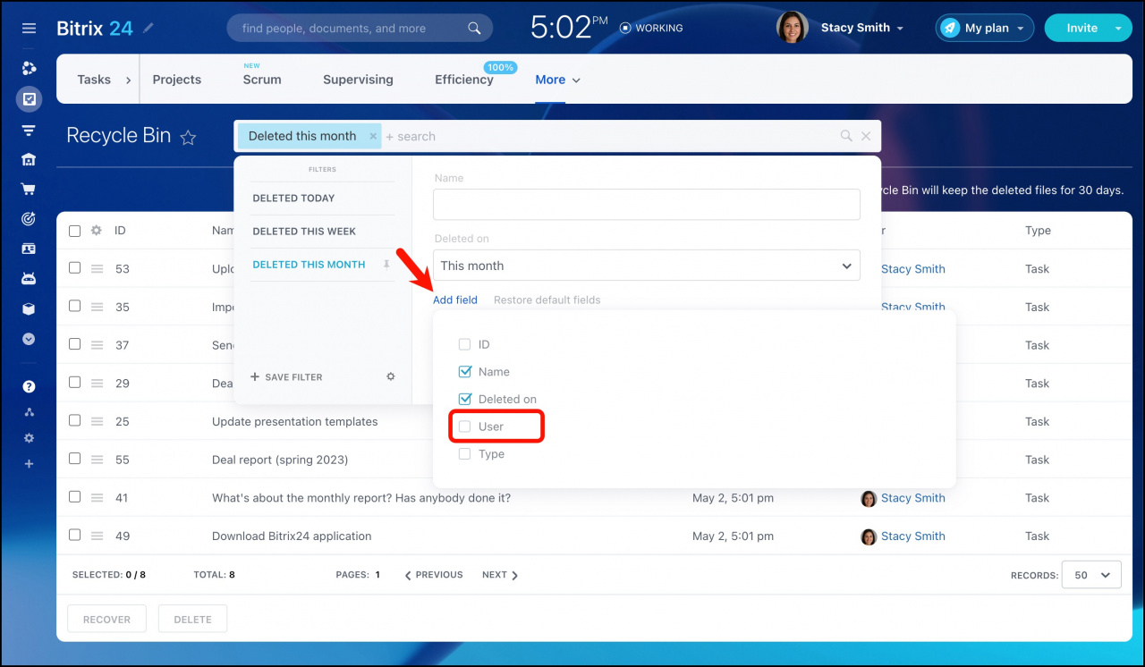The image size is (1145, 667).
Task: Open the Tasks checkmark sidebar icon
Action: coord(29,99)
